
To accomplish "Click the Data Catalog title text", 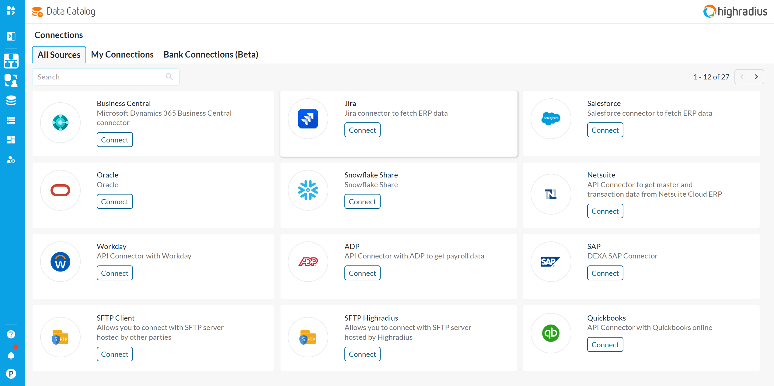I will pos(71,11).
